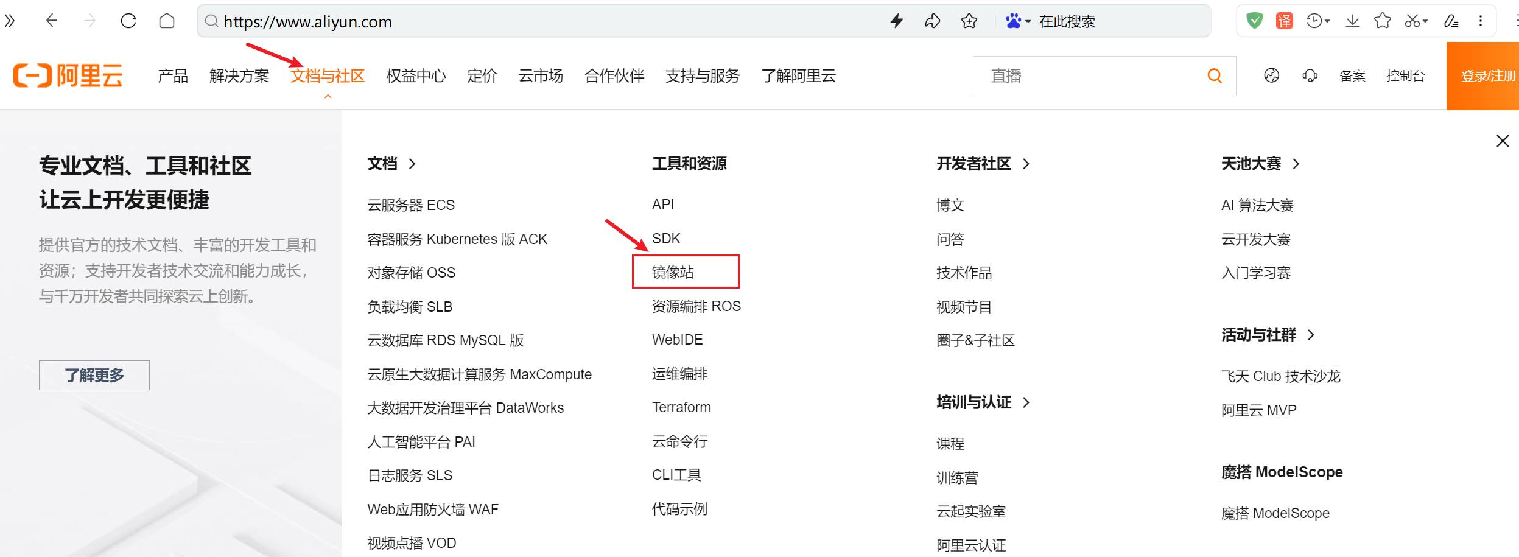The image size is (1519, 557).
Task: Open the headset customer support icon
Action: 1310,75
